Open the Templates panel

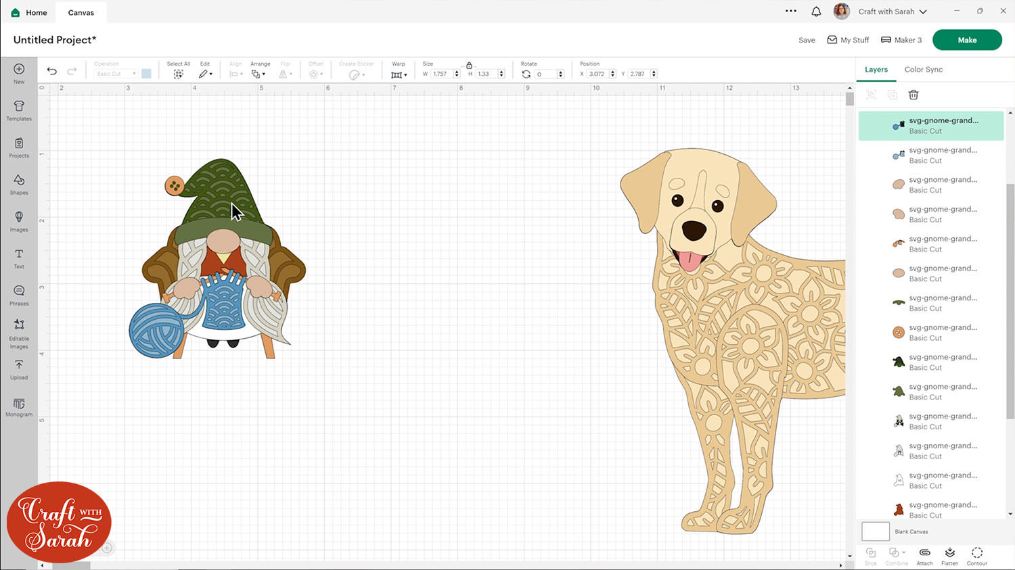click(19, 110)
